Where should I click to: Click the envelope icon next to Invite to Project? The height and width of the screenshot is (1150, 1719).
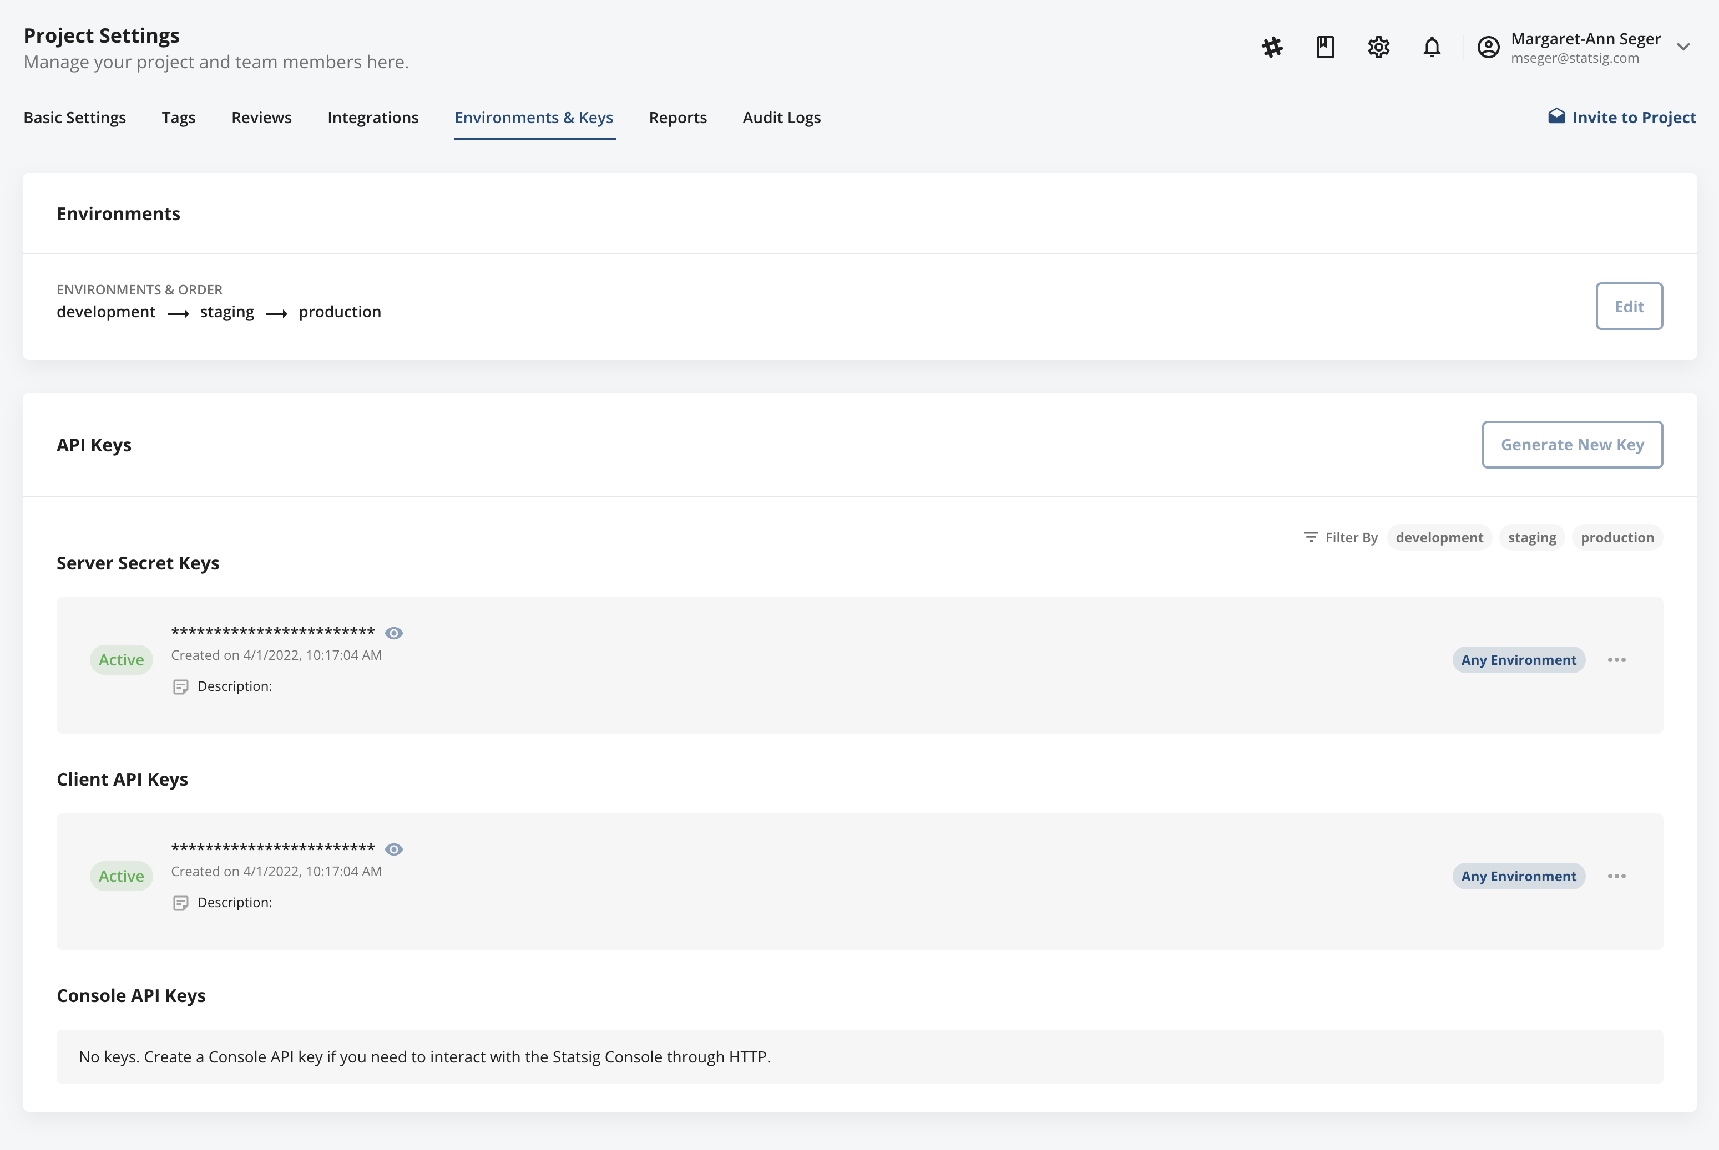tap(1558, 116)
